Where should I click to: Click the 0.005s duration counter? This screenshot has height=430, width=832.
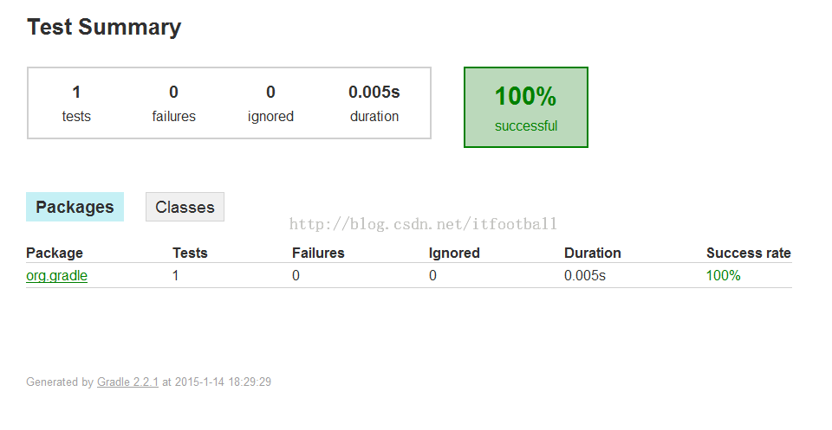[374, 103]
